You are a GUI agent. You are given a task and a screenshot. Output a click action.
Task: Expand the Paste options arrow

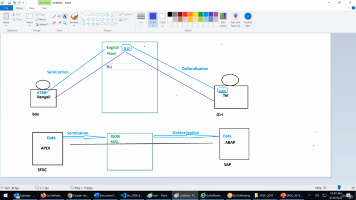tap(6, 26)
